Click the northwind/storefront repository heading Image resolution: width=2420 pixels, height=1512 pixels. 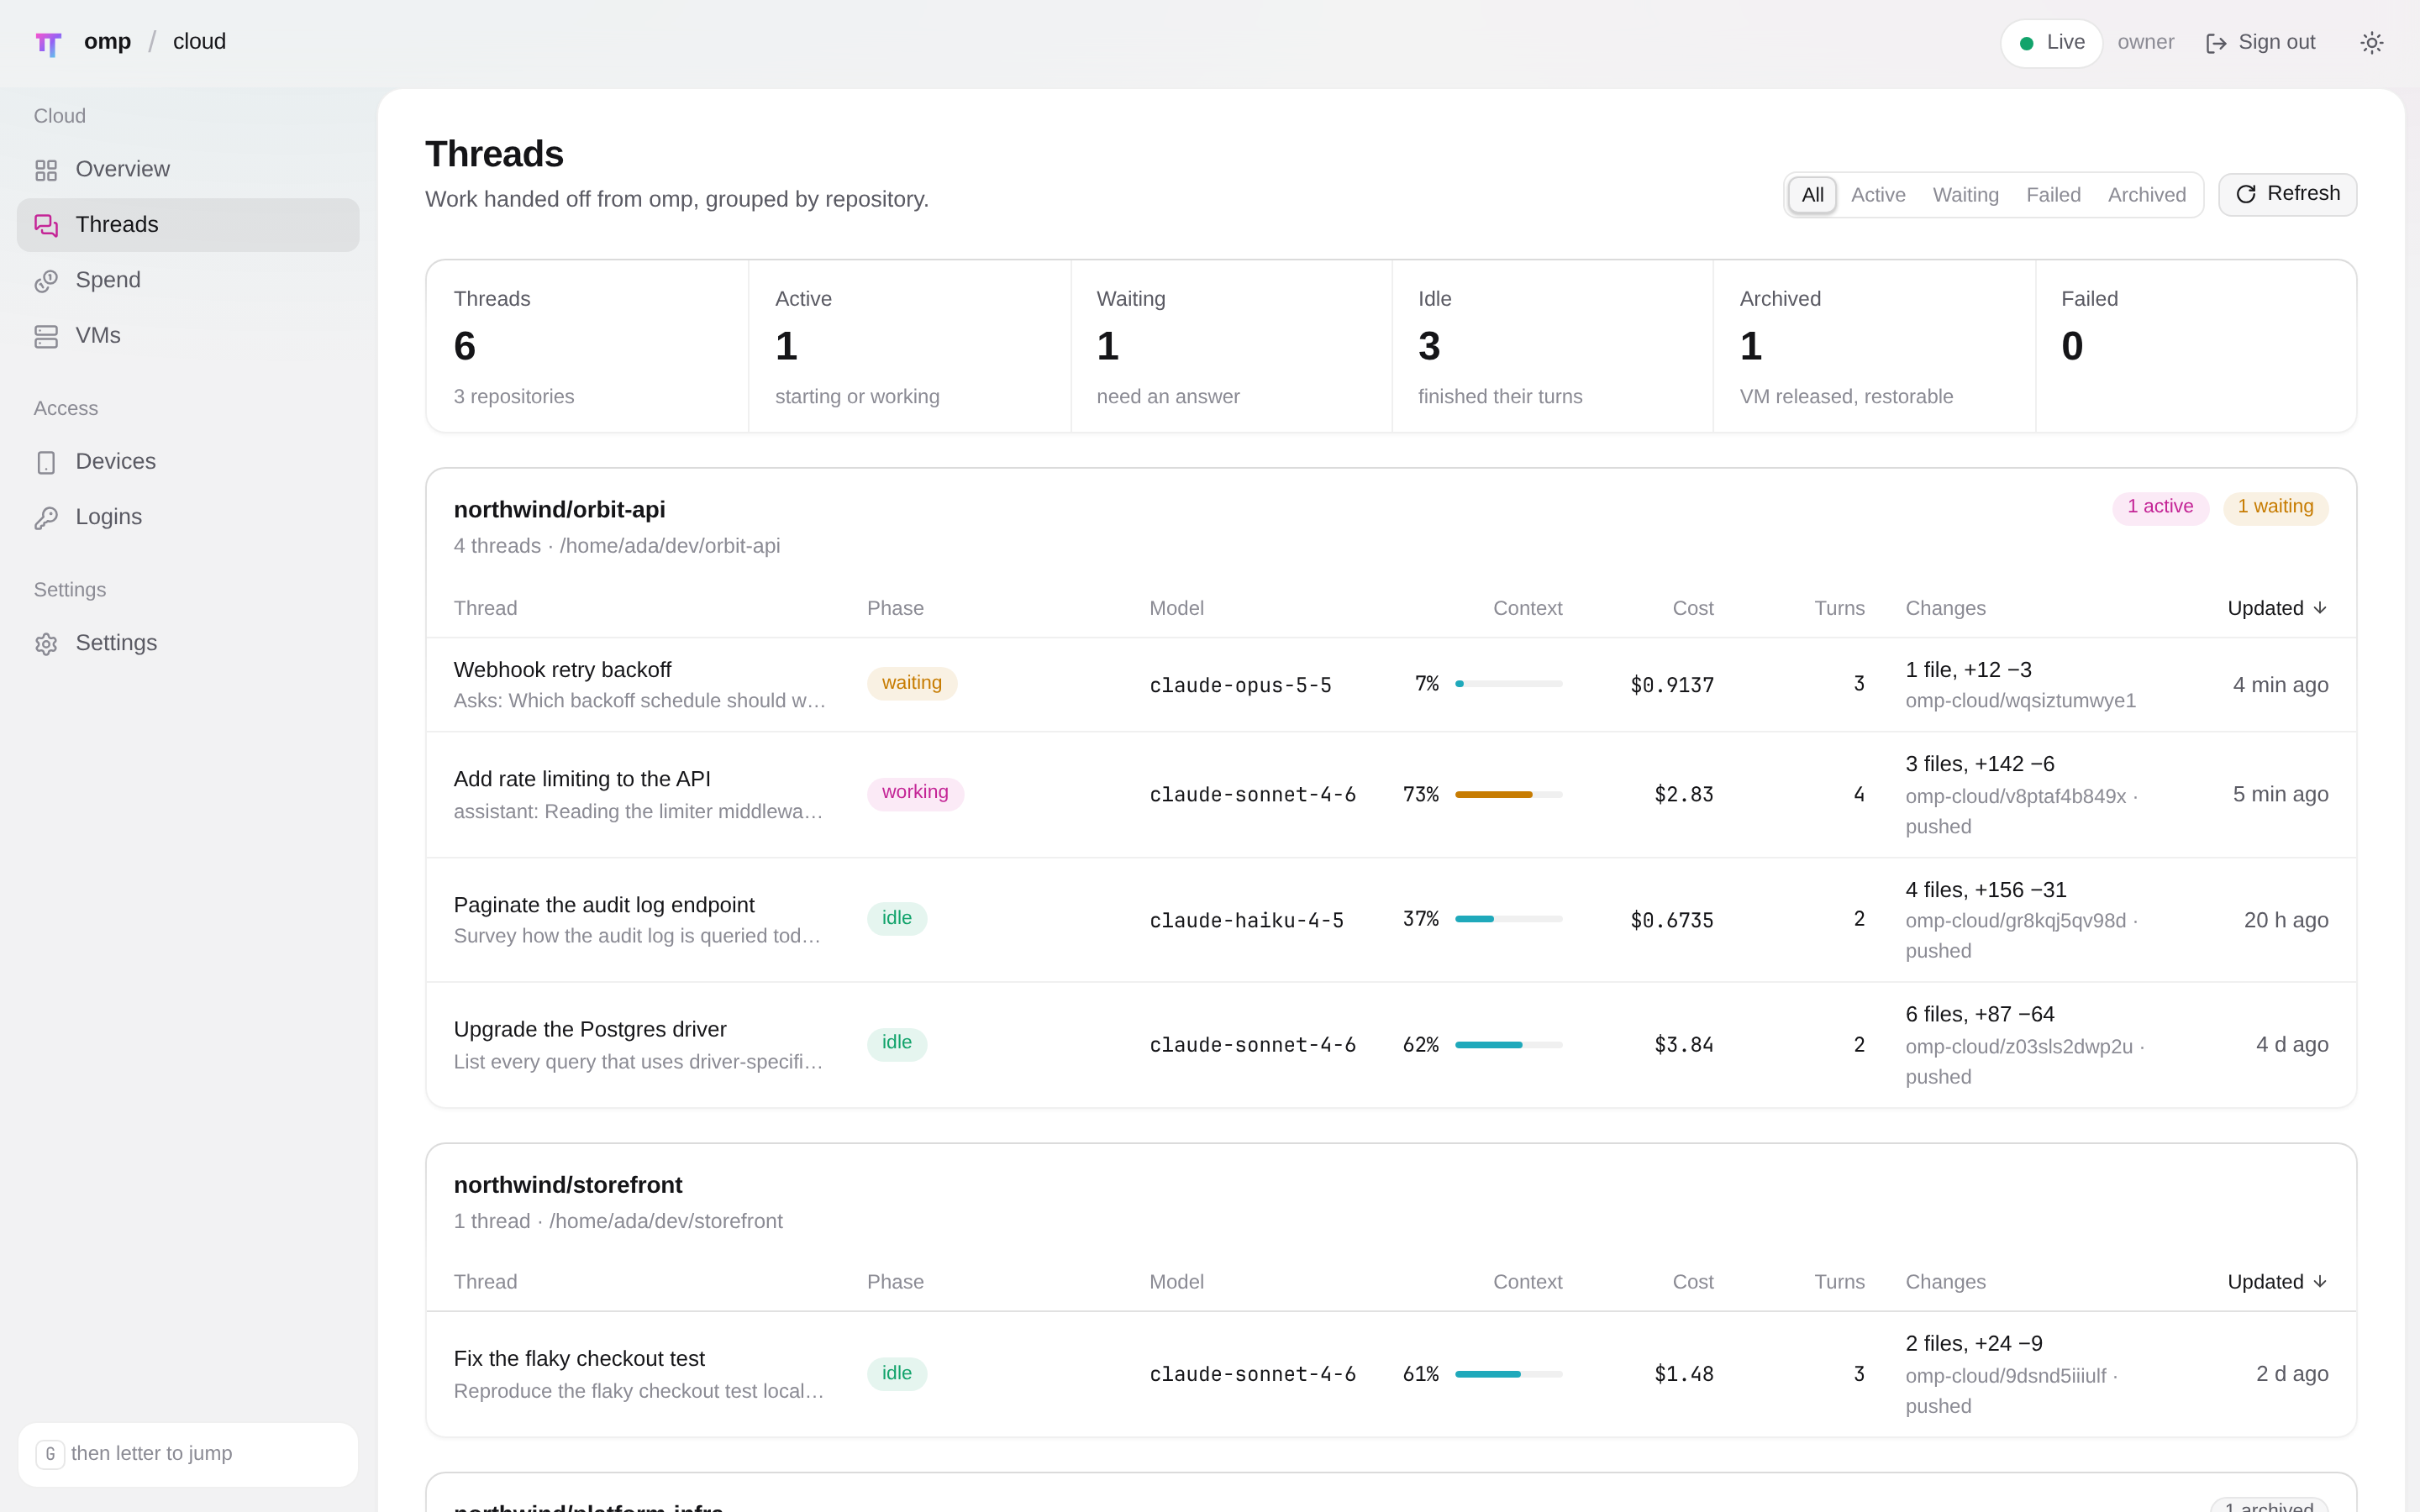tap(568, 1185)
